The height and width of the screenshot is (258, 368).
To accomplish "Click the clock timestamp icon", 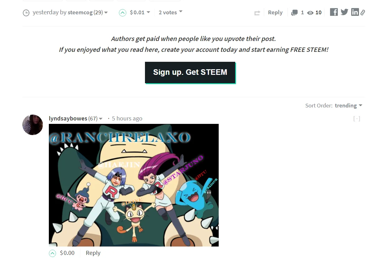I will (26, 13).
